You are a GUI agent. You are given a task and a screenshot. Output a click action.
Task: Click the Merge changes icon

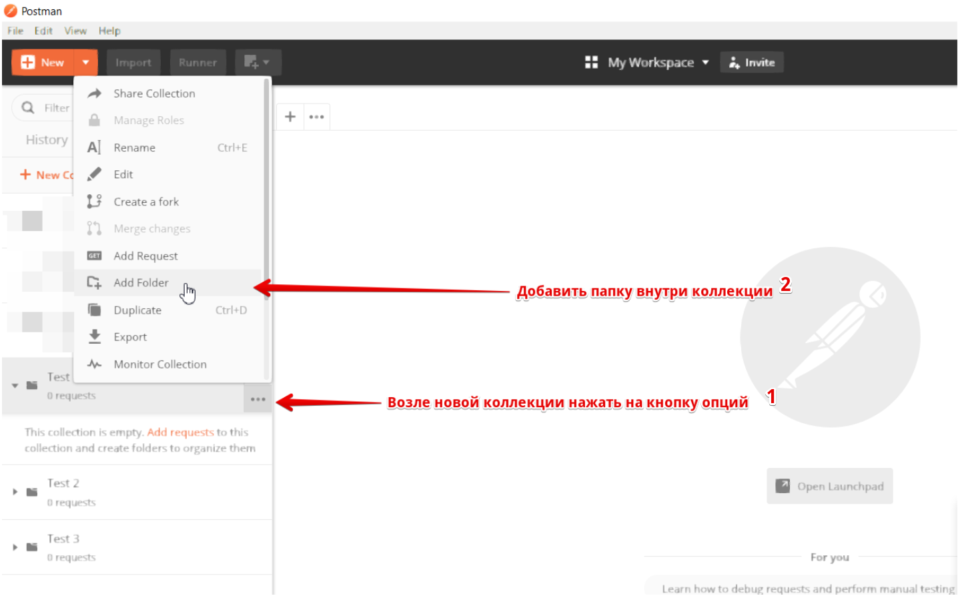pyautogui.click(x=94, y=228)
